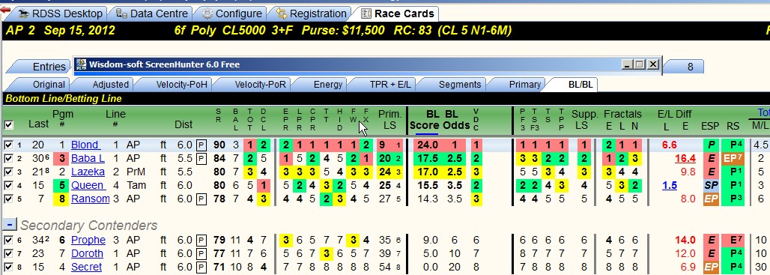
Task: Open the Blond horse link
Action: point(85,145)
